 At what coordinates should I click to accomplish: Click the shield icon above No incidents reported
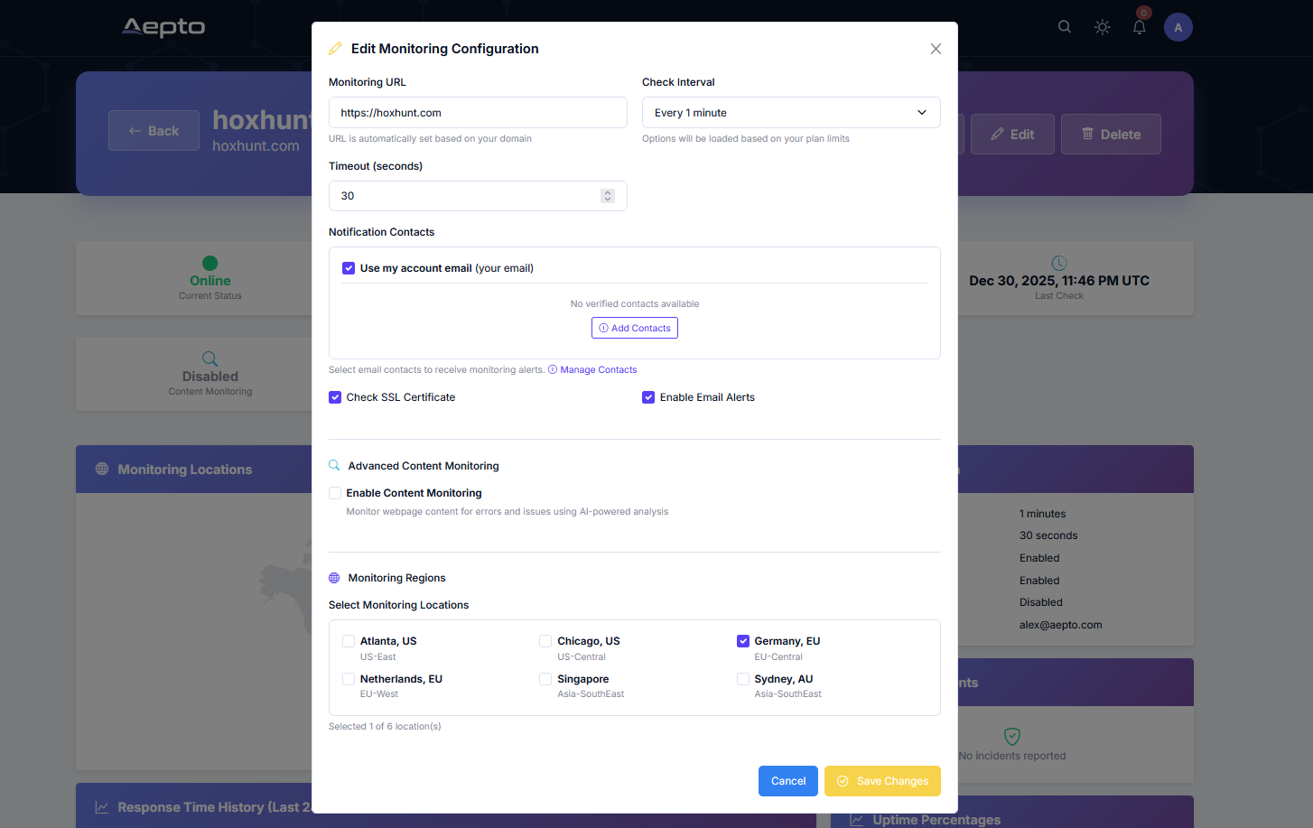point(1012,735)
